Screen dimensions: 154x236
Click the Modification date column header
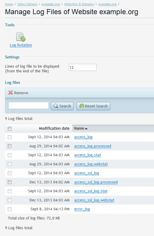tap(54, 128)
